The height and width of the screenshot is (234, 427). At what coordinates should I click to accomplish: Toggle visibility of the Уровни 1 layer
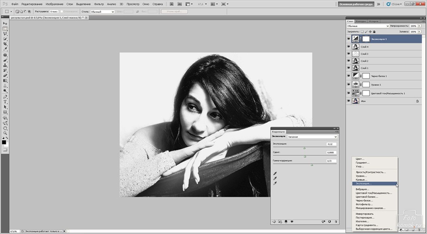(349, 84)
